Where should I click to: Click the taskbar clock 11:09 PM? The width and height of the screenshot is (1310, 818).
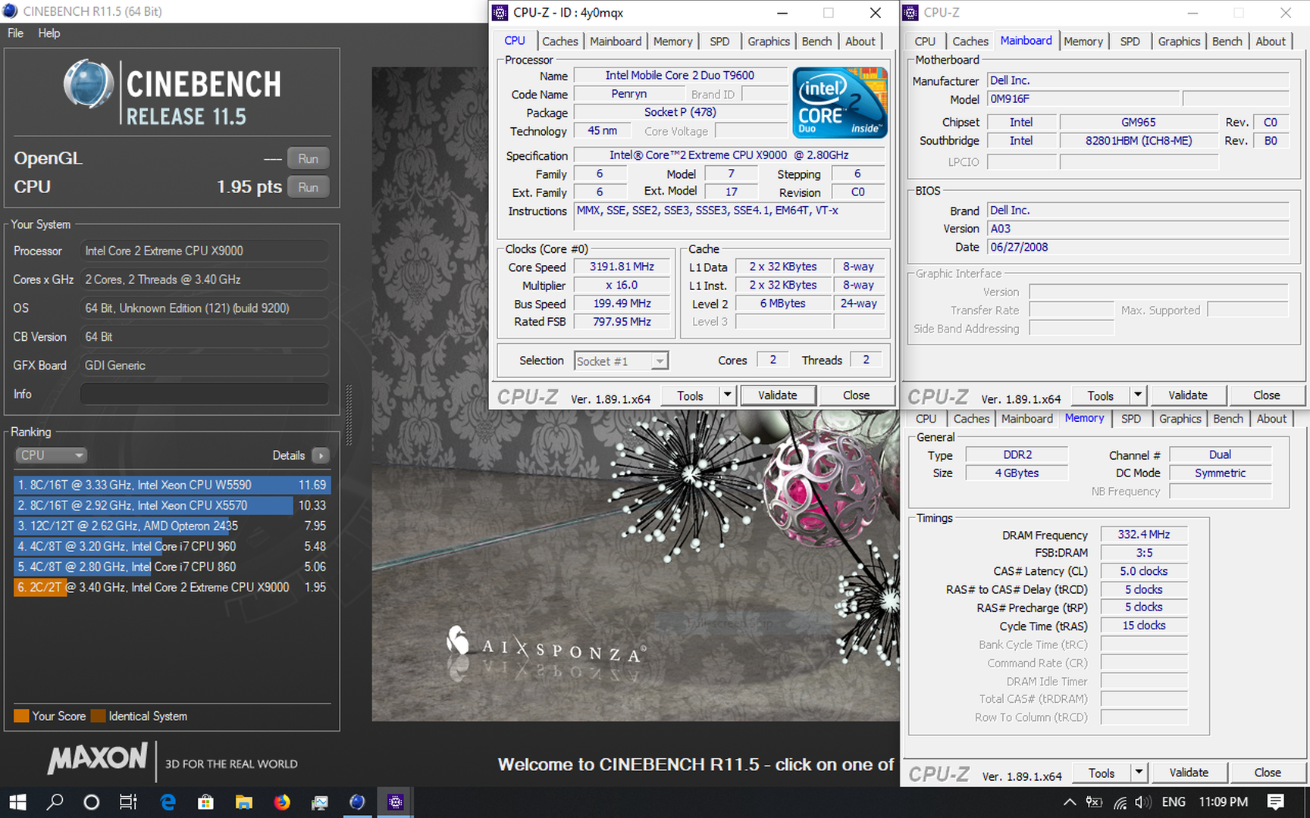tap(1223, 802)
